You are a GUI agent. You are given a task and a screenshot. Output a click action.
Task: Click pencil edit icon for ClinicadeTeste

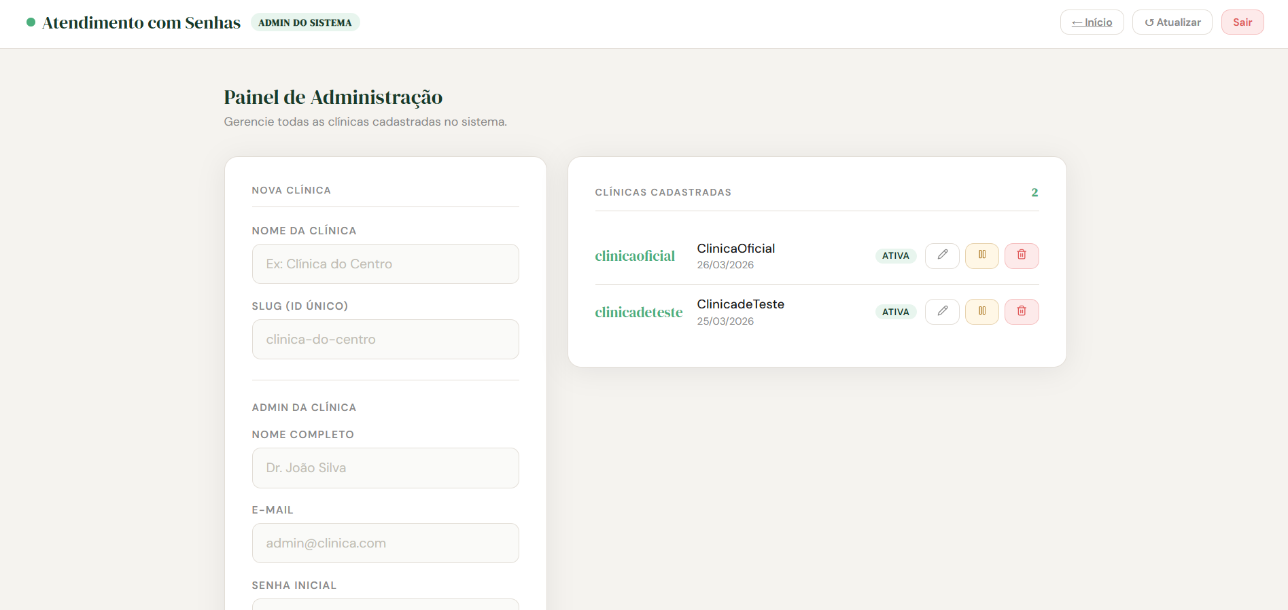(942, 312)
